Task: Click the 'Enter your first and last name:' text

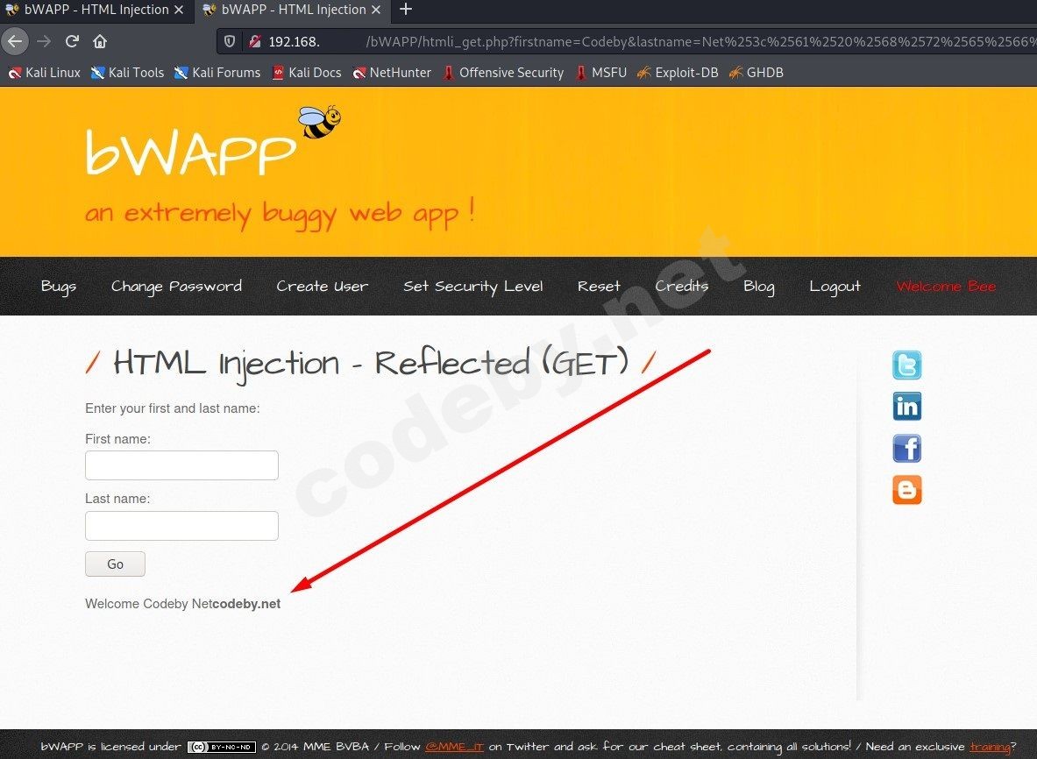Action: pyautogui.click(x=173, y=408)
